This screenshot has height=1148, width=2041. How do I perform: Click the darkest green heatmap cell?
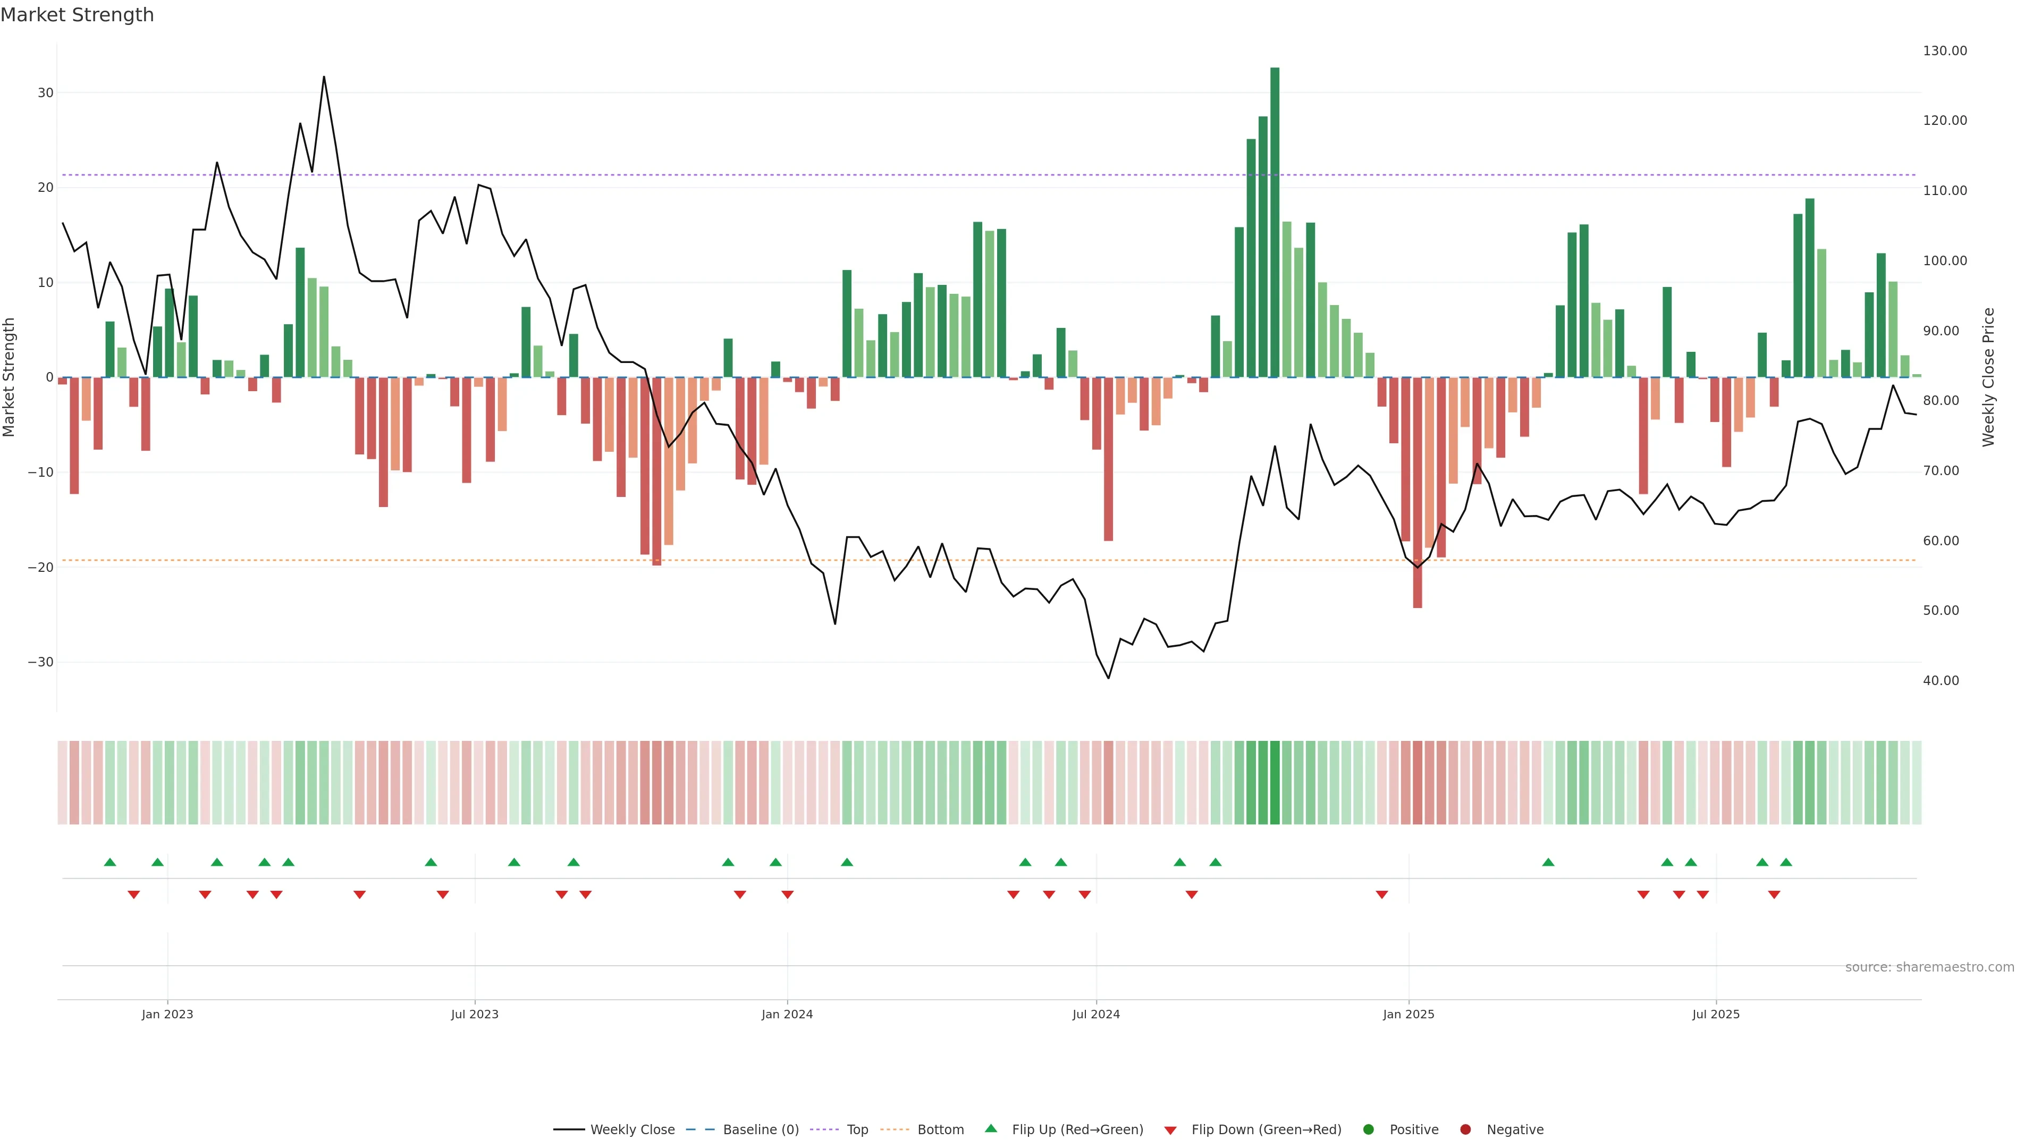point(1275,782)
